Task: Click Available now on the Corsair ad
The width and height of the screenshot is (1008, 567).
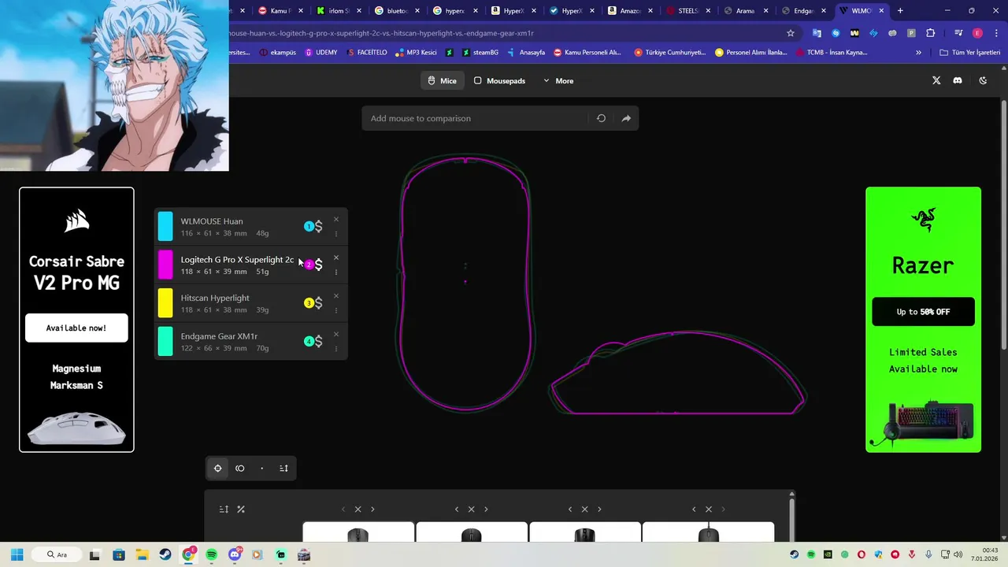Action: [76, 328]
